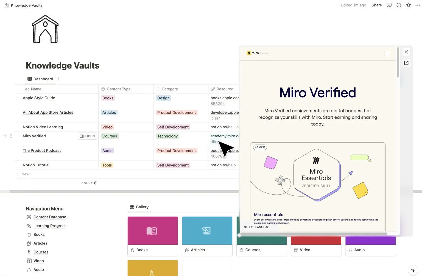The height and width of the screenshot is (276, 422).
Task: Add new view with plus icon
Action: 59,79
